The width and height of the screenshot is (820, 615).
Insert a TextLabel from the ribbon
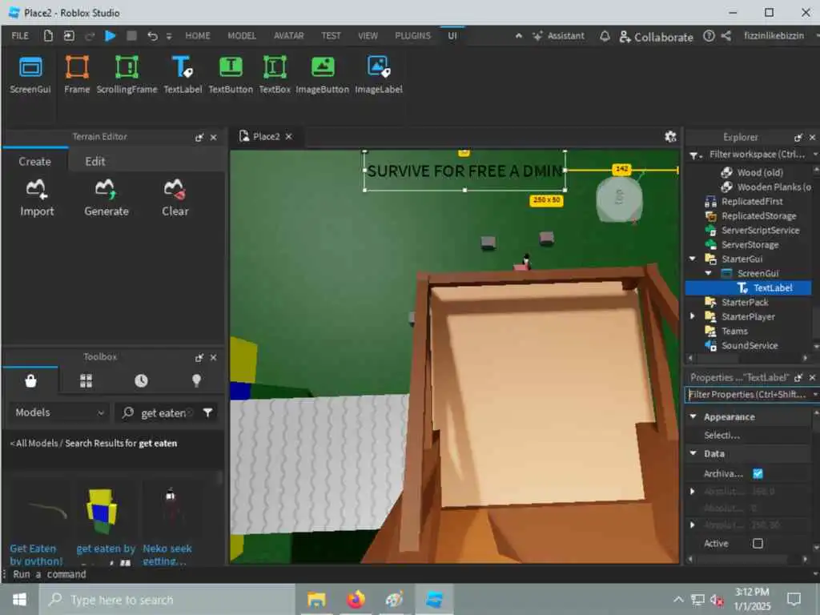click(183, 75)
